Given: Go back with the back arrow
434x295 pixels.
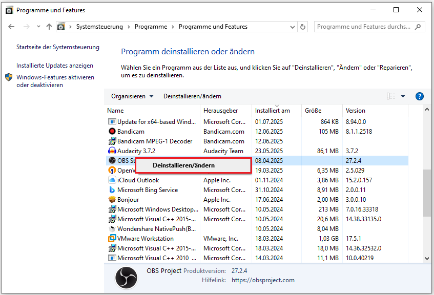Looking at the screenshot, I should [11, 27].
